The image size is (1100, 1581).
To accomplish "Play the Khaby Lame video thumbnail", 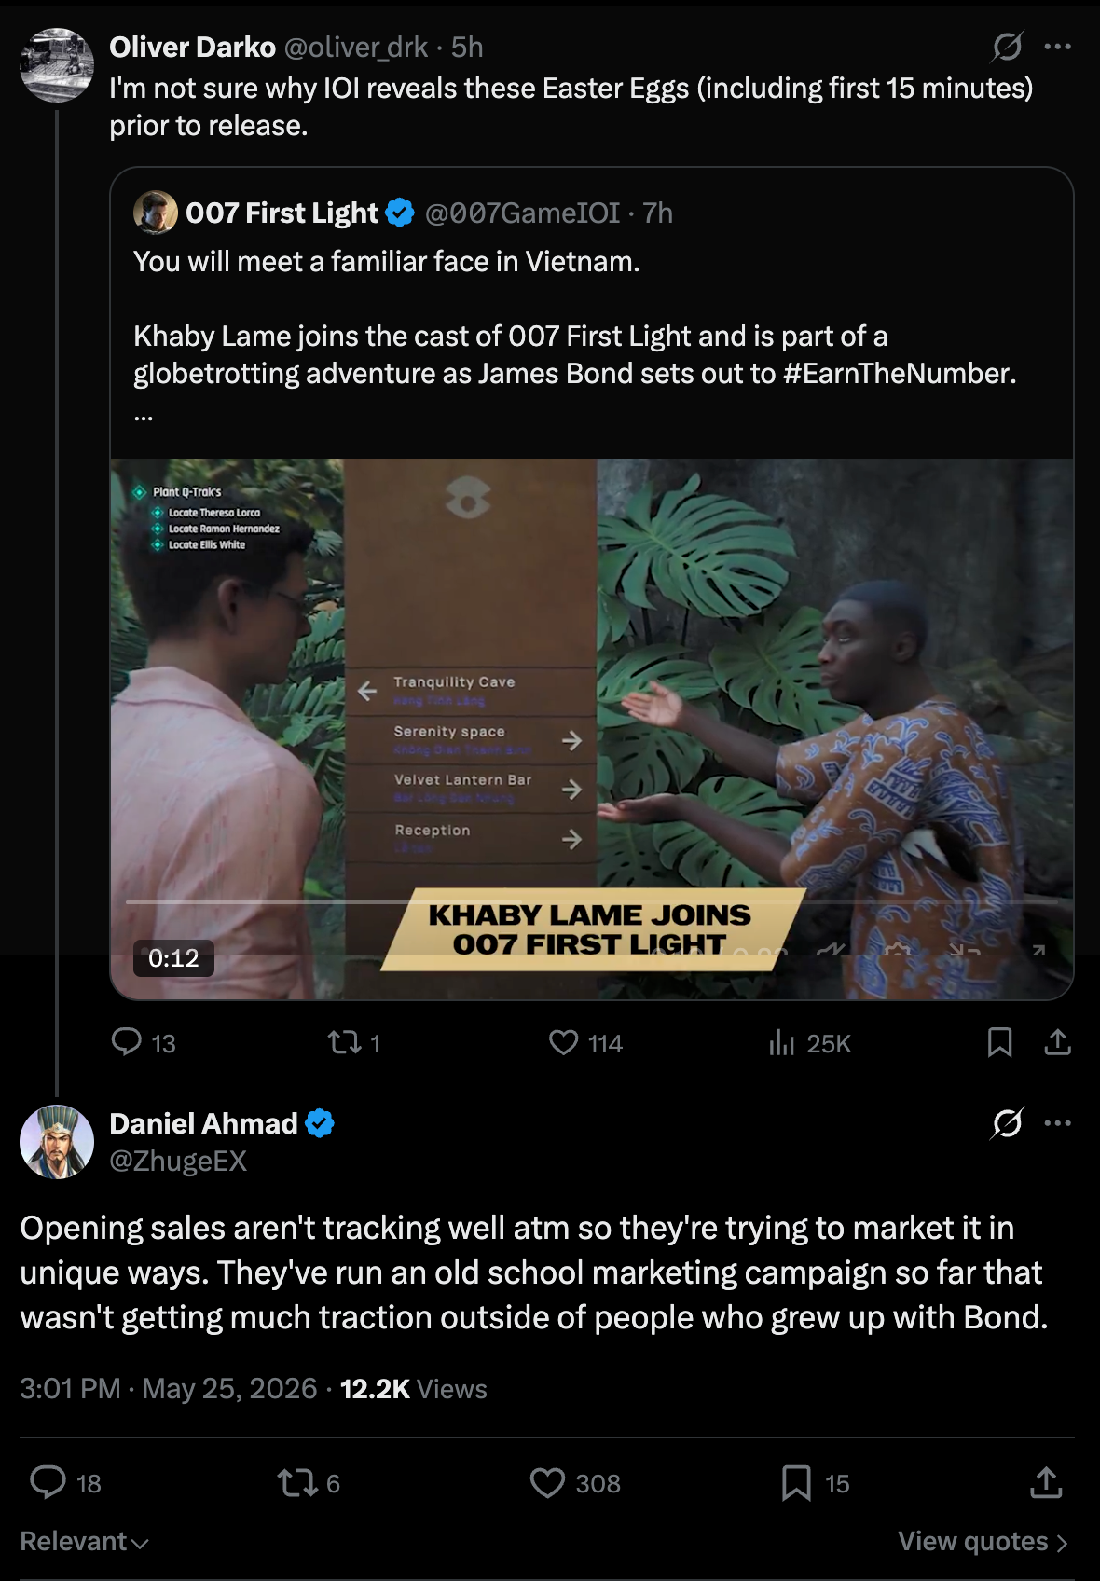I will [x=592, y=729].
